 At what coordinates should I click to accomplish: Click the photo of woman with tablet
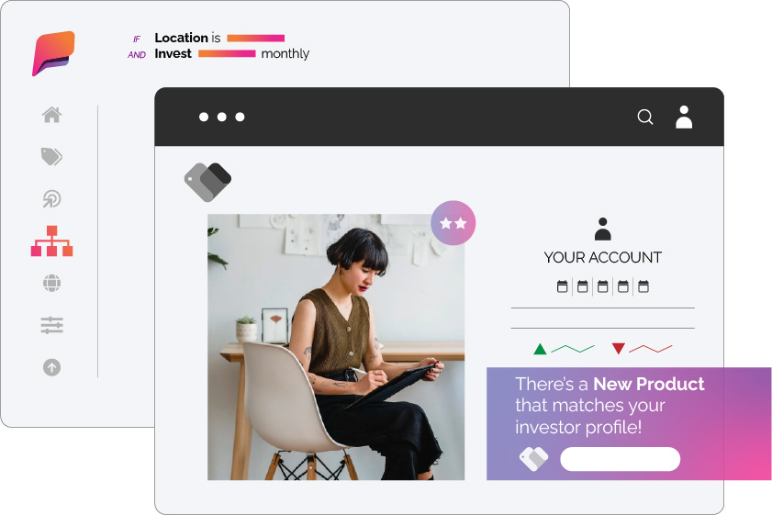(x=336, y=347)
